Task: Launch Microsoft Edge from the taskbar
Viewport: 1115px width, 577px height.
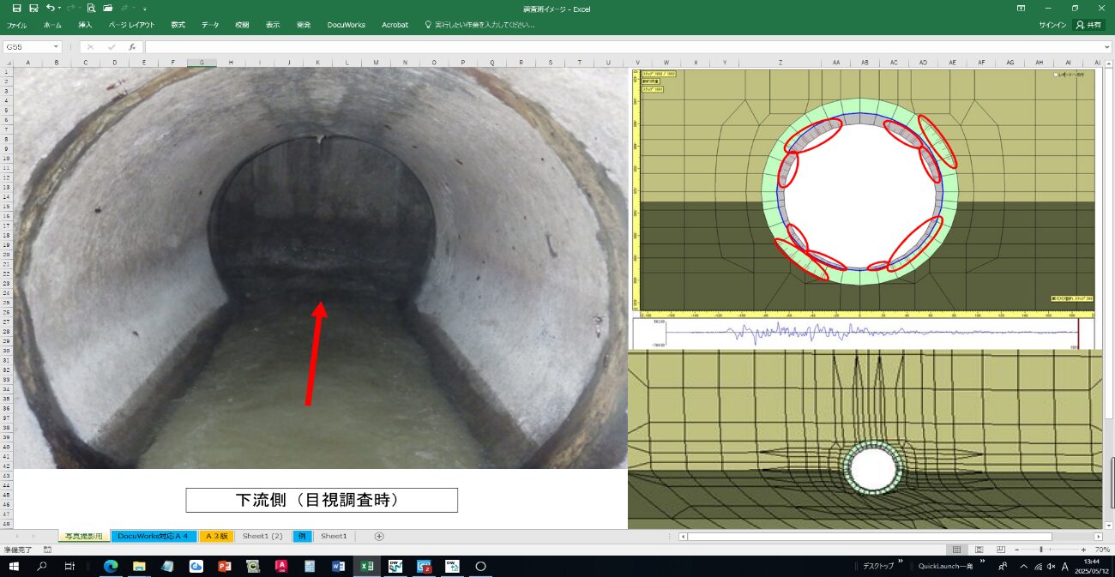Action: coord(110,567)
